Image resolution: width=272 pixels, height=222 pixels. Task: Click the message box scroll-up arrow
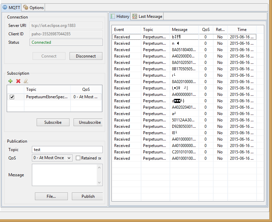tap(99, 168)
